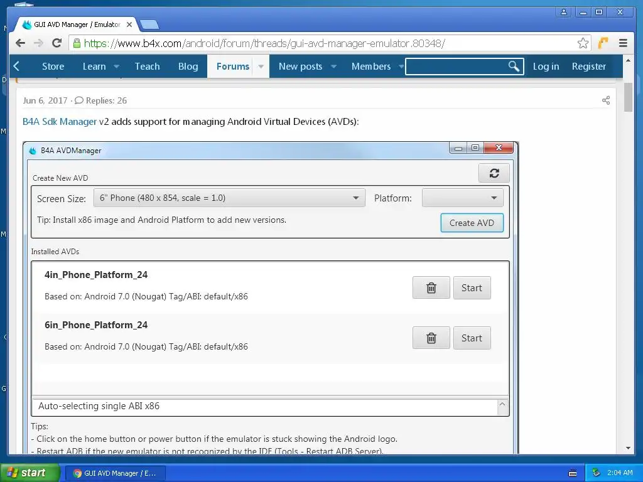Viewport: 643px width, 482px height.
Task: Open the Blog menu item
Action: [x=188, y=67]
